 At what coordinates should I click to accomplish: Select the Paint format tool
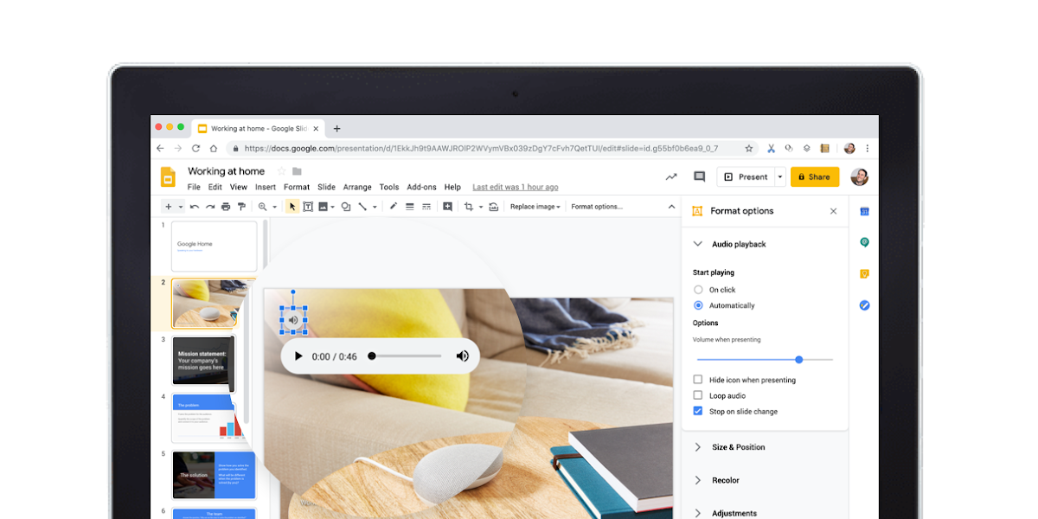pyautogui.click(x=241, y=207)
